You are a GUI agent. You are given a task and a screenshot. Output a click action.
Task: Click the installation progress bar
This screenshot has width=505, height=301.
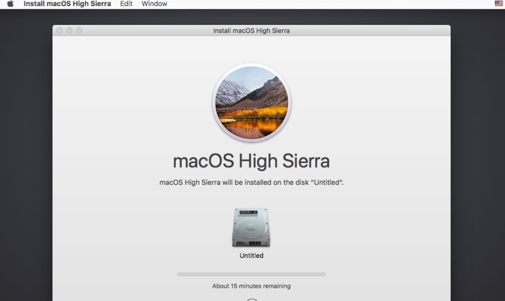point(251,275)
